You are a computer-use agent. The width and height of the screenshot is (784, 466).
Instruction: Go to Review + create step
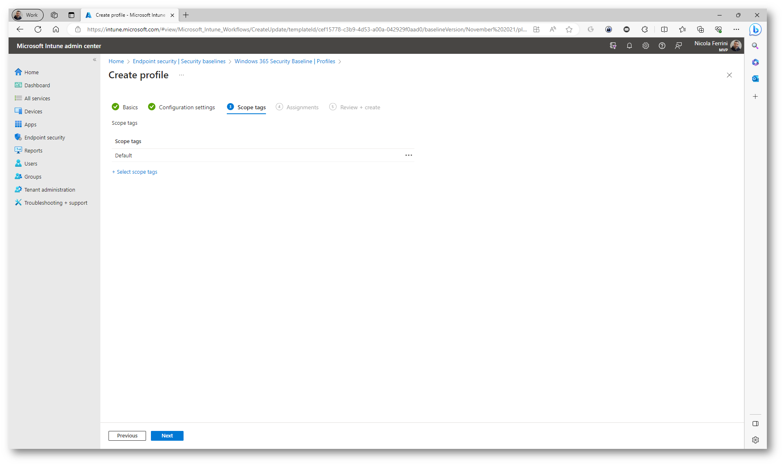point(355,107)
